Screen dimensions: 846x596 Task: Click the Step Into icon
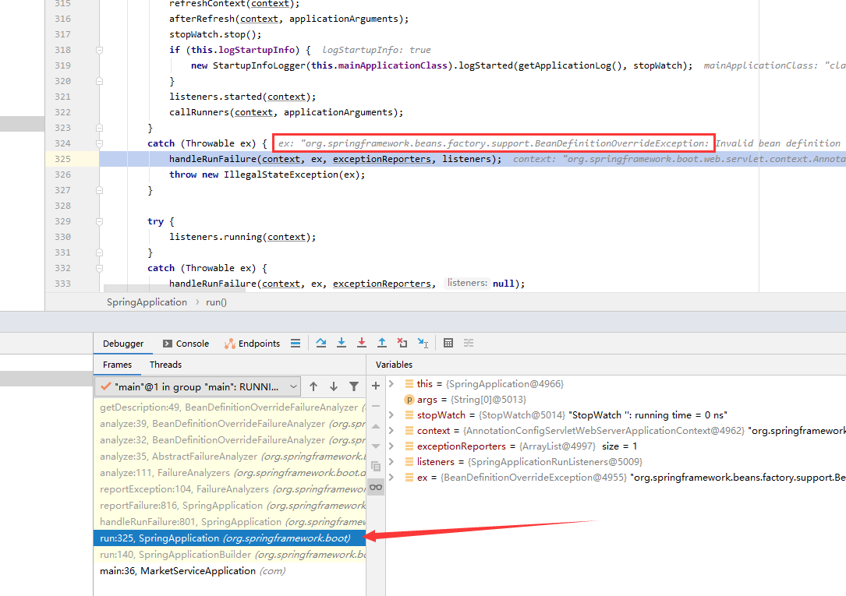[x=341, y=343]
